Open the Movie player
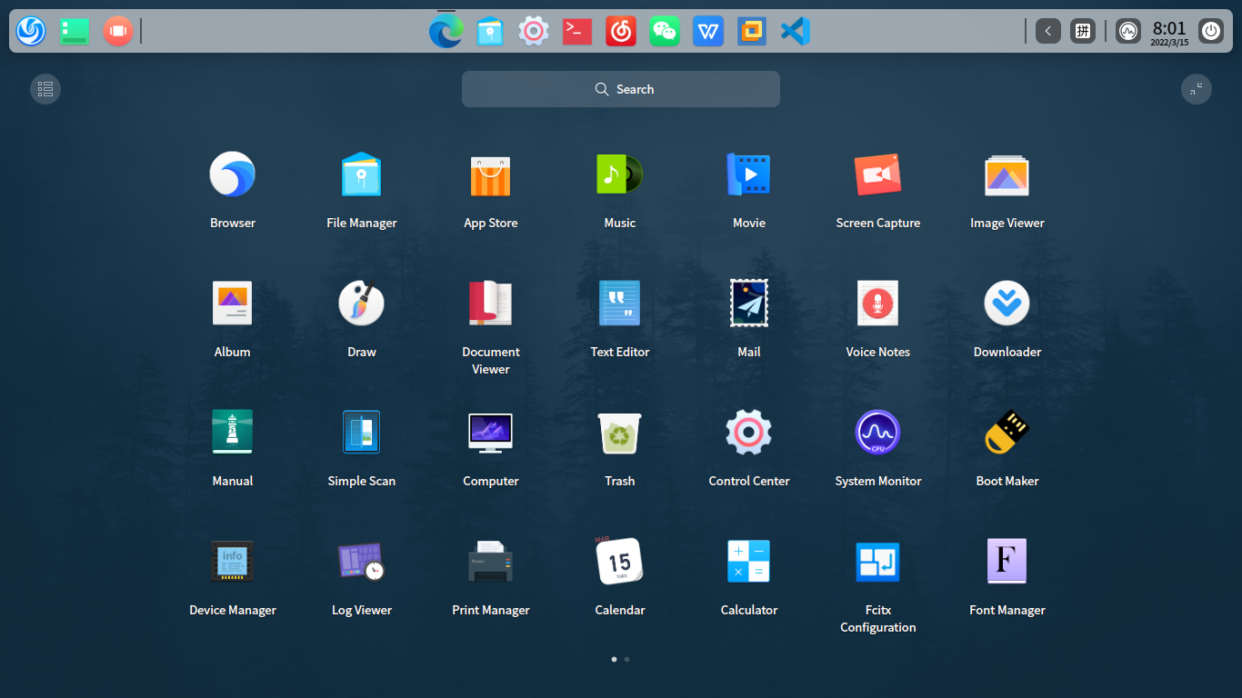The width and height of the screenshot is (1242, 698). click(749, 174)
